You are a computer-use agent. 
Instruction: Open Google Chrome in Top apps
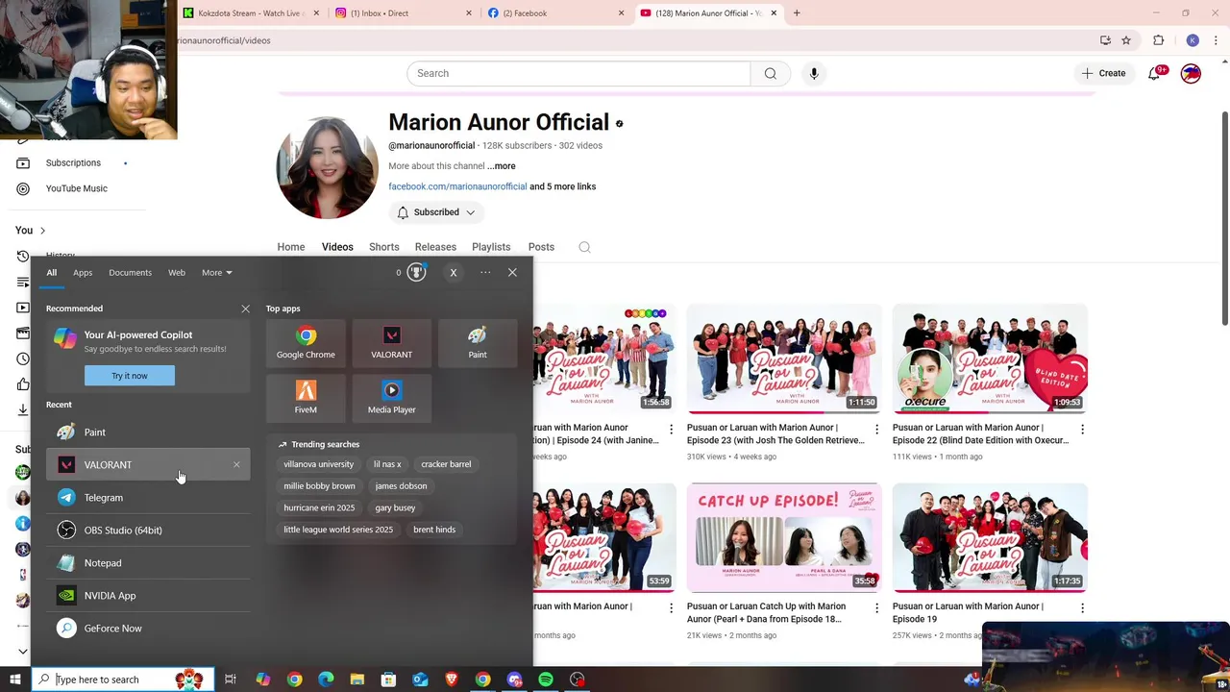point(306,343)
